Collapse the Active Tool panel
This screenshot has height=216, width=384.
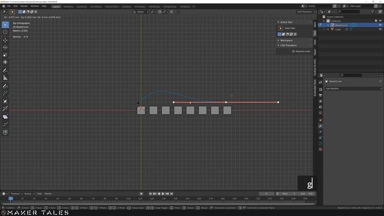(278, 22)
